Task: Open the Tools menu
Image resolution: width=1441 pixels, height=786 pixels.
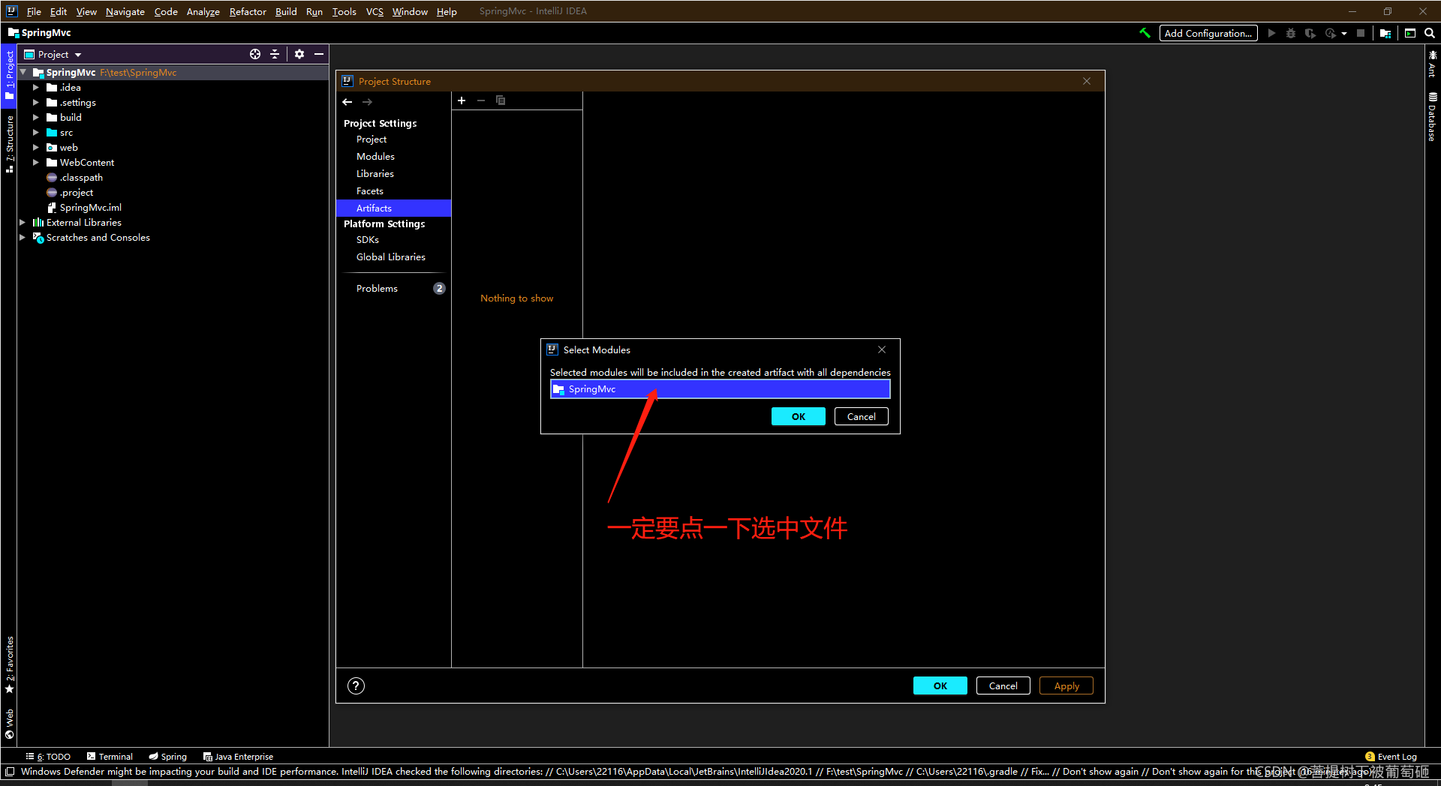Action: (344, 11)
